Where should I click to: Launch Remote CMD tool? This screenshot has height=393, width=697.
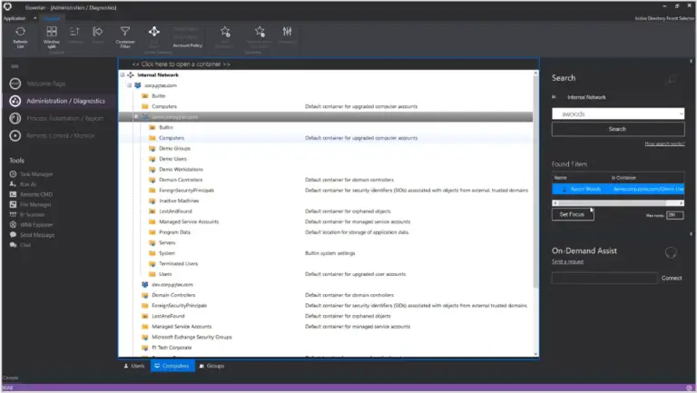coord(37,193)
